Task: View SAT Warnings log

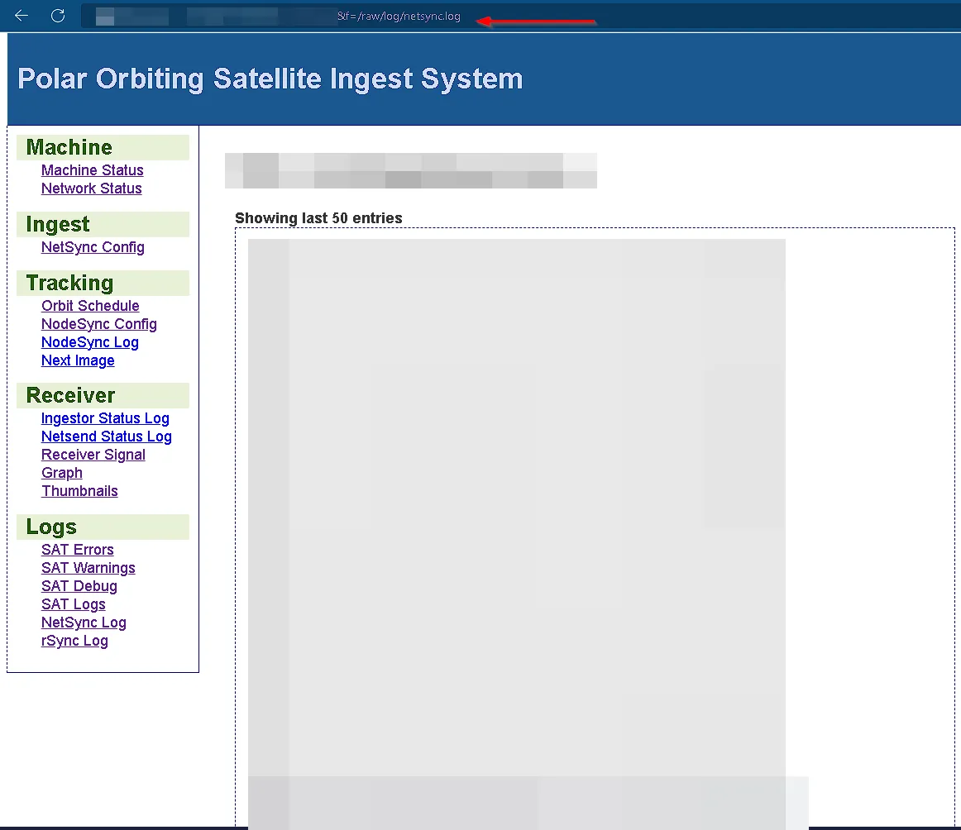Action: click(x=88, y=568)
